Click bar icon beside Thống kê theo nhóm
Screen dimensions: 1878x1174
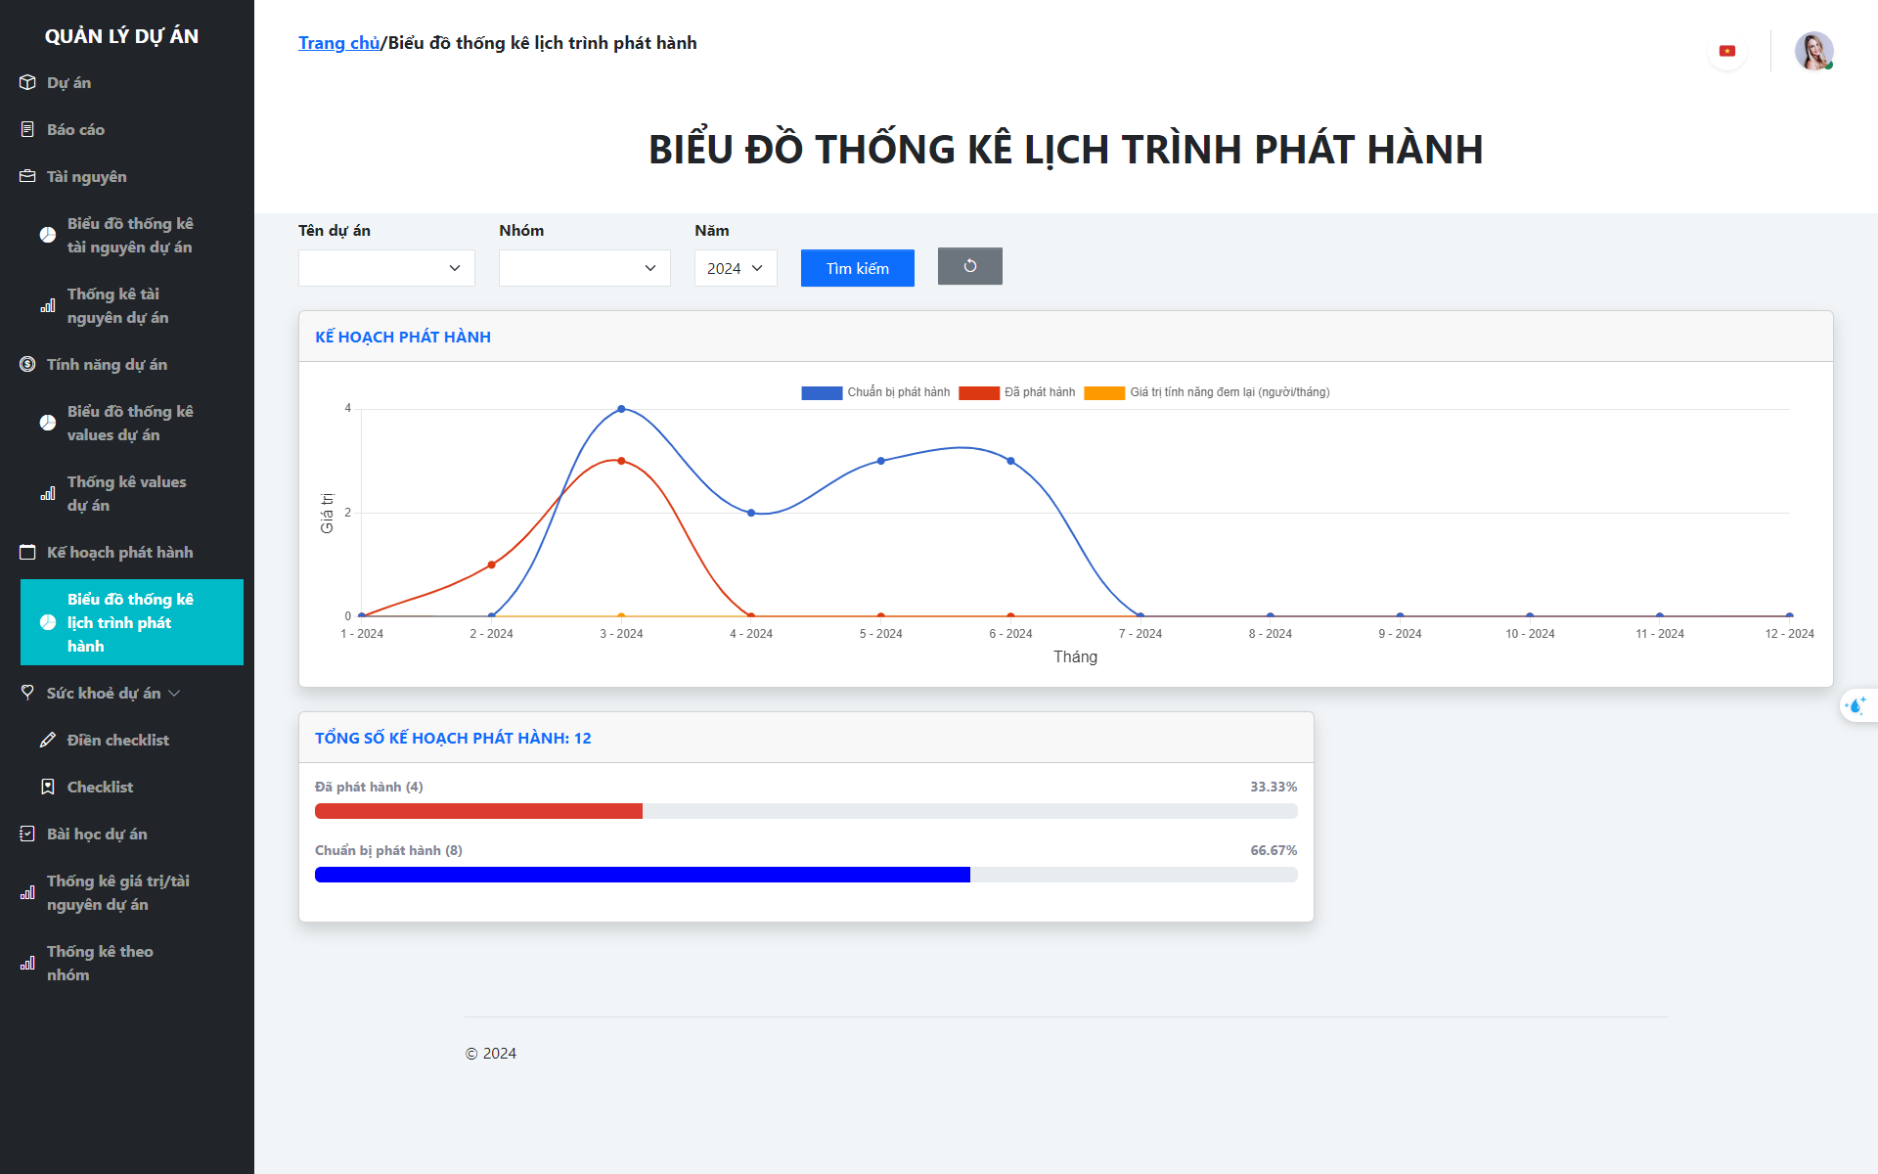point(27,963)
